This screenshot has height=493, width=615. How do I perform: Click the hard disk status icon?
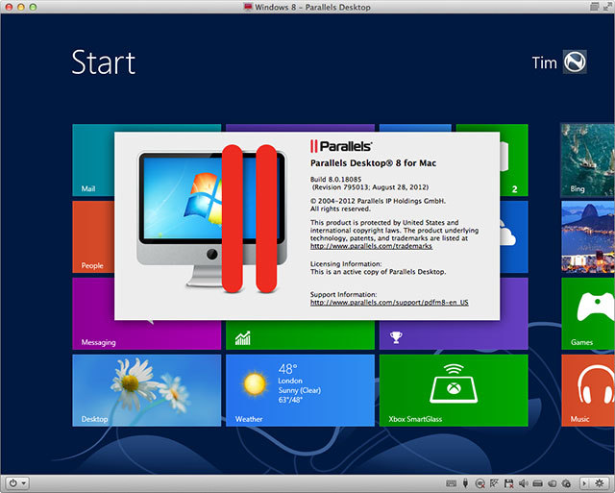tap(538, 483)
